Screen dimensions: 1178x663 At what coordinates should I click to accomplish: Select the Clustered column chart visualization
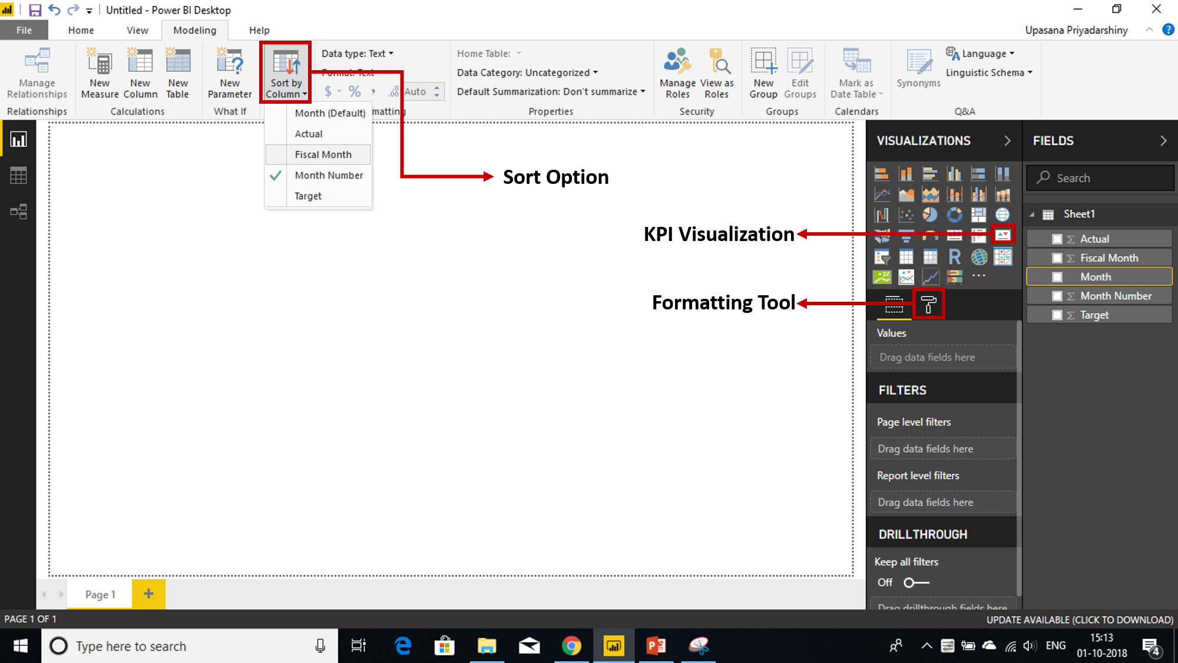pos(954,174)
